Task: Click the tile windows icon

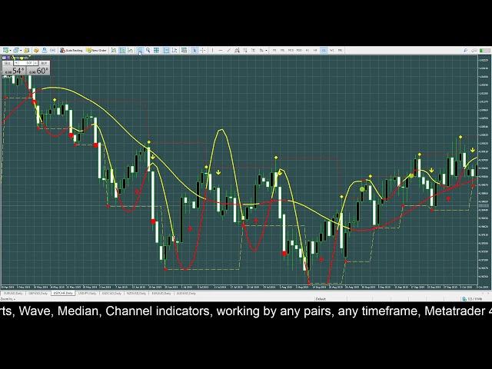Action: point(156,50)
